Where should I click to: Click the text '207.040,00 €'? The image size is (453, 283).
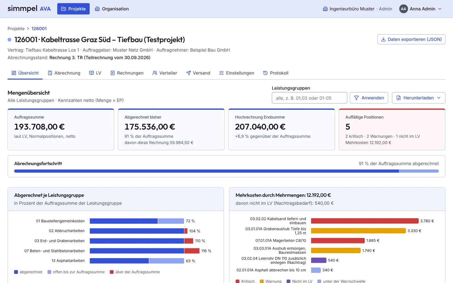pyautogui.click(x=260, y=127)
